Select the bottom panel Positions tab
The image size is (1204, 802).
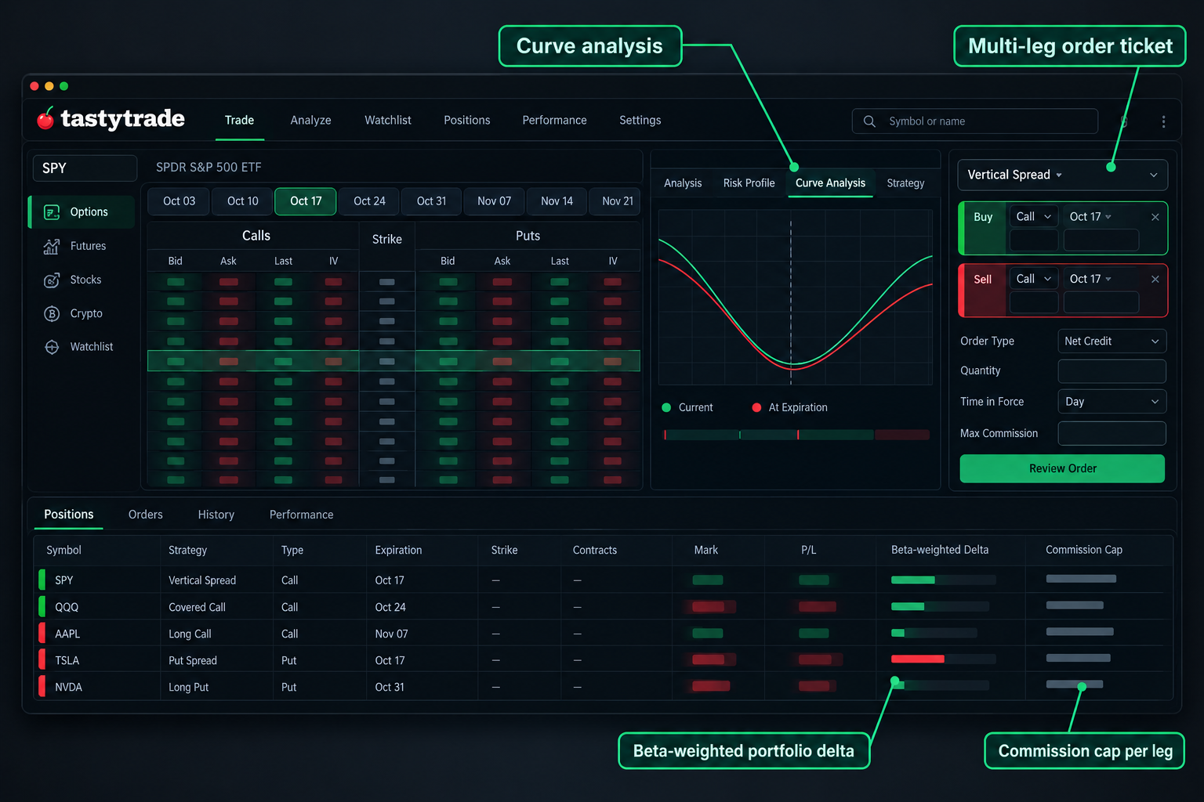coord(69,515)
